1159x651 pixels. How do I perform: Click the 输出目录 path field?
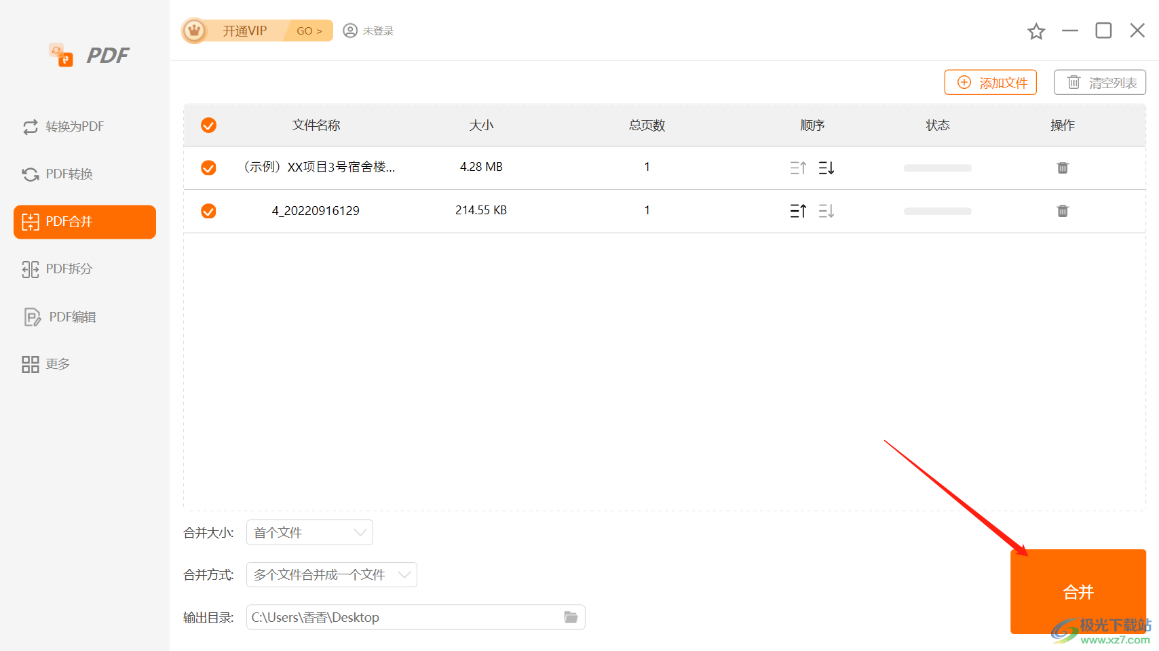[416, 617]
